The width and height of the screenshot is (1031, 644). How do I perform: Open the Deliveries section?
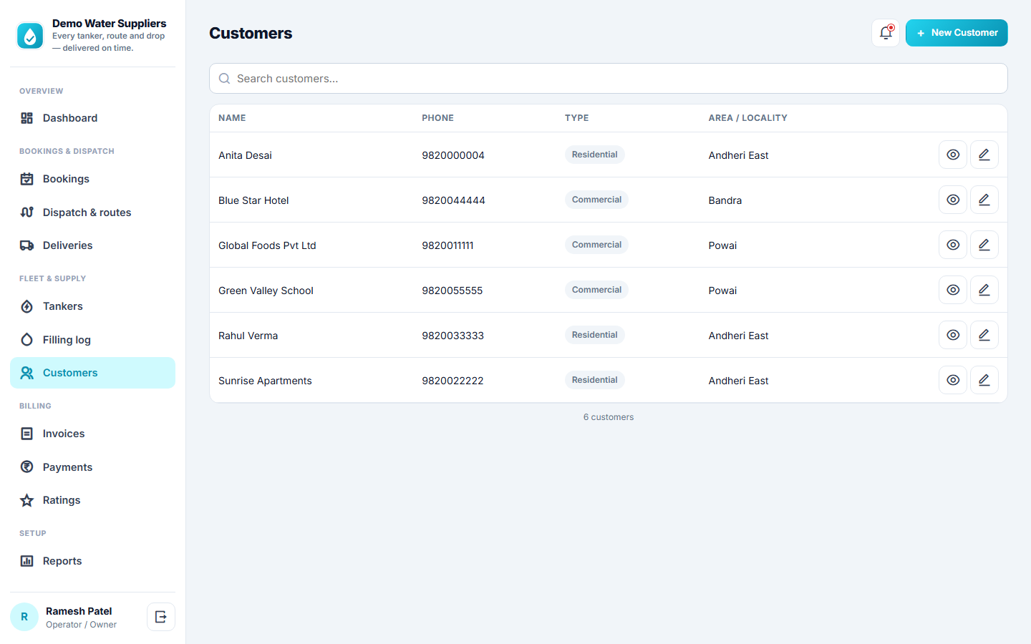pos(92,245)
